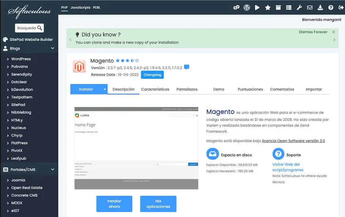Show next tip with right arrow

coord(334,40)
